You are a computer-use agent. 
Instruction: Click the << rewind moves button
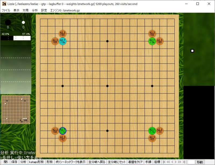coord(169,162)
